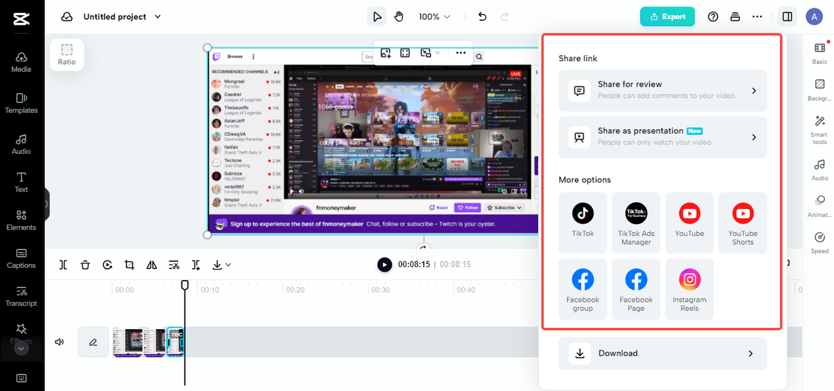
Task: Click the fit-to-frame icon in floating toolbar
Action: click(405, 53)
